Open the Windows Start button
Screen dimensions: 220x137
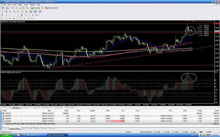coord(6,135)
